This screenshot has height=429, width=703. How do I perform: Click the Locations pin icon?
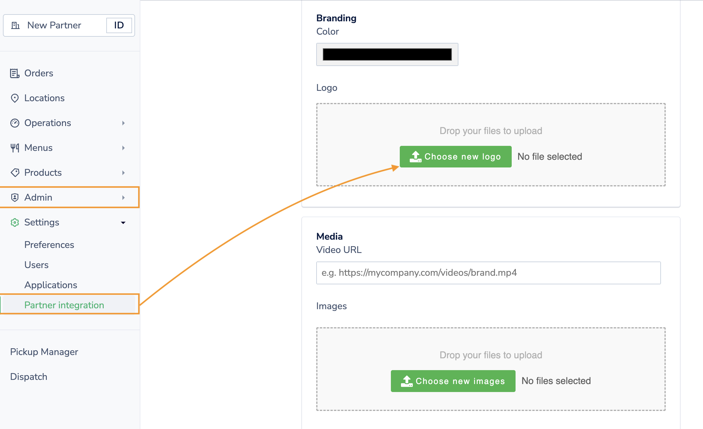[x=15, y=98]
